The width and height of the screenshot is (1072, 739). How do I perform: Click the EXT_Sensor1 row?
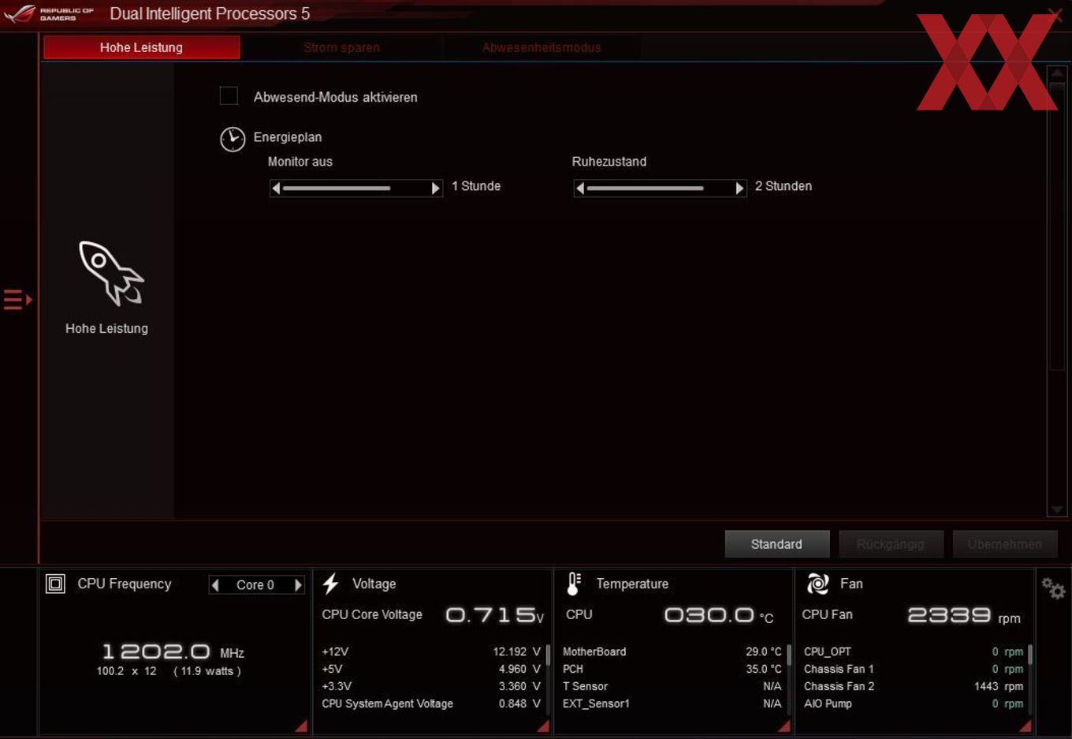click(x=672, y=704)
